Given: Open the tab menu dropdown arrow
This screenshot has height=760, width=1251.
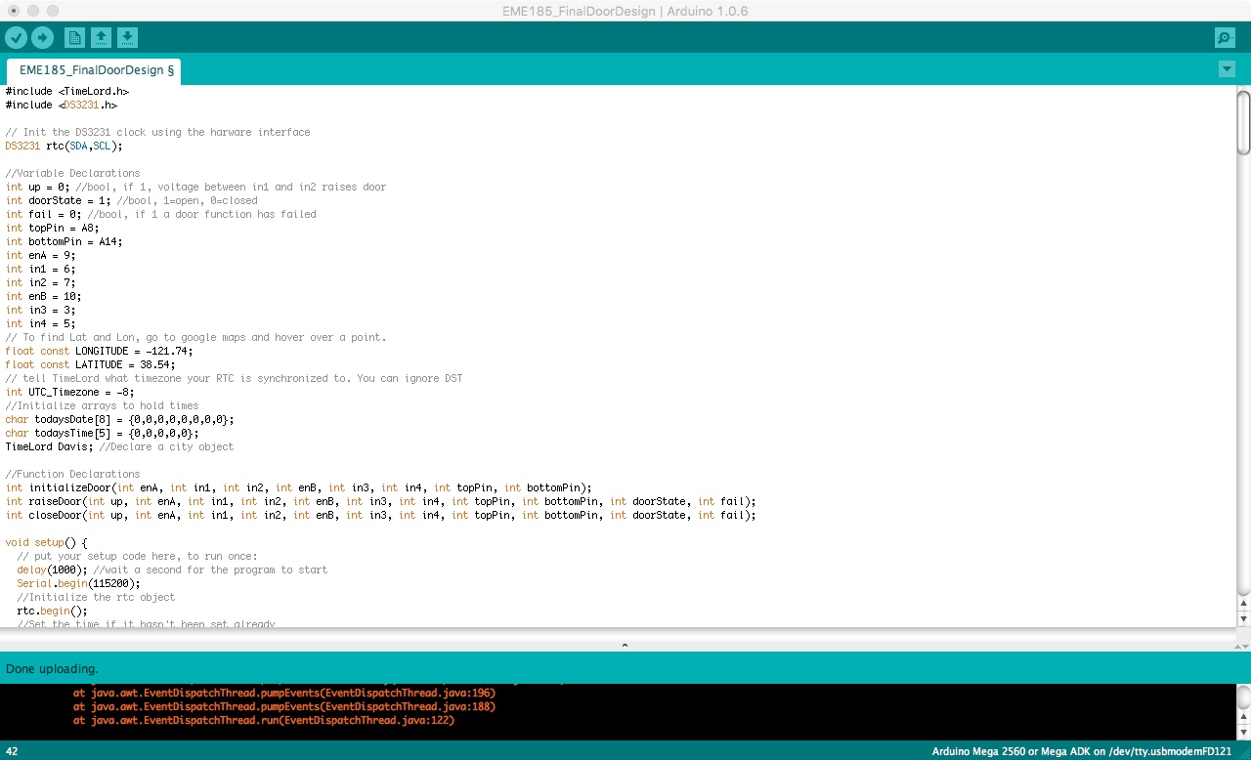Looking at the screenshot, I should (x=1228, y=69).
